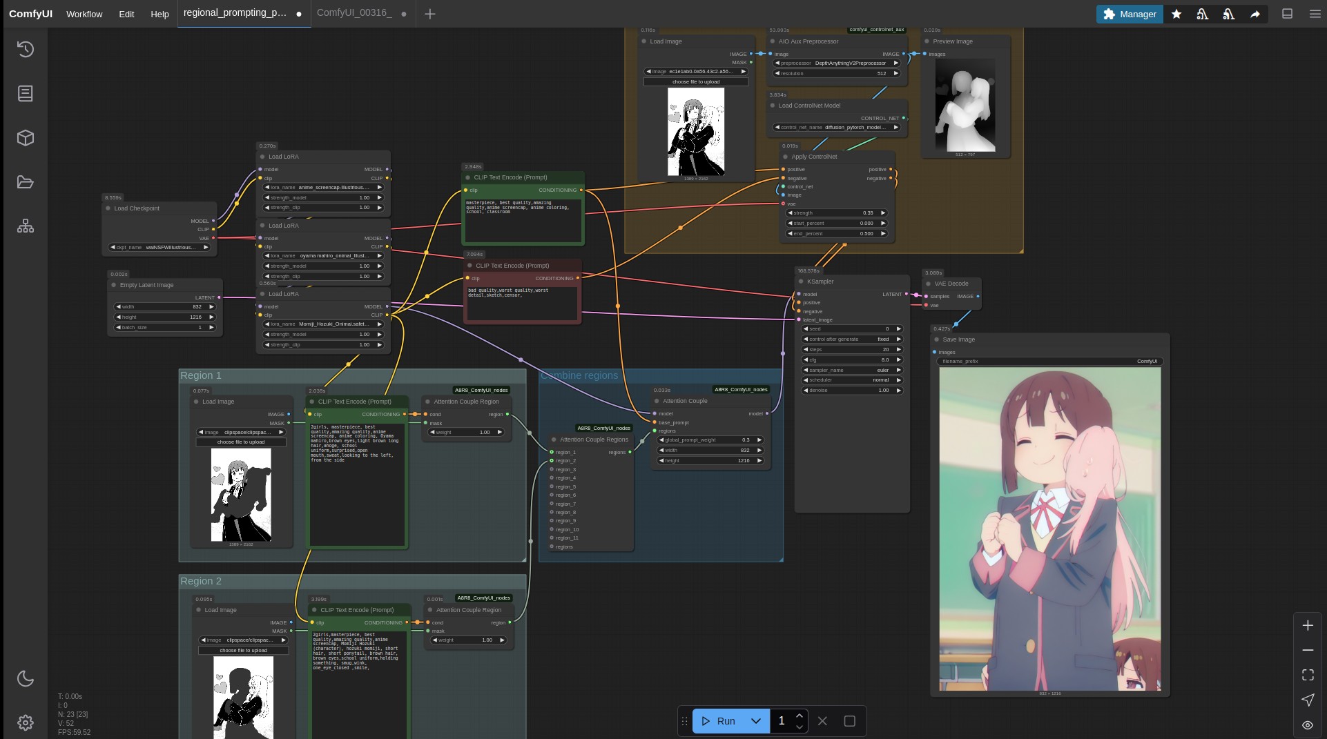Image resolution: width=1327 pixels, height=739 pixels.
Task: Switch to regional_prompting_p... tab
Action: pos(235,13)
